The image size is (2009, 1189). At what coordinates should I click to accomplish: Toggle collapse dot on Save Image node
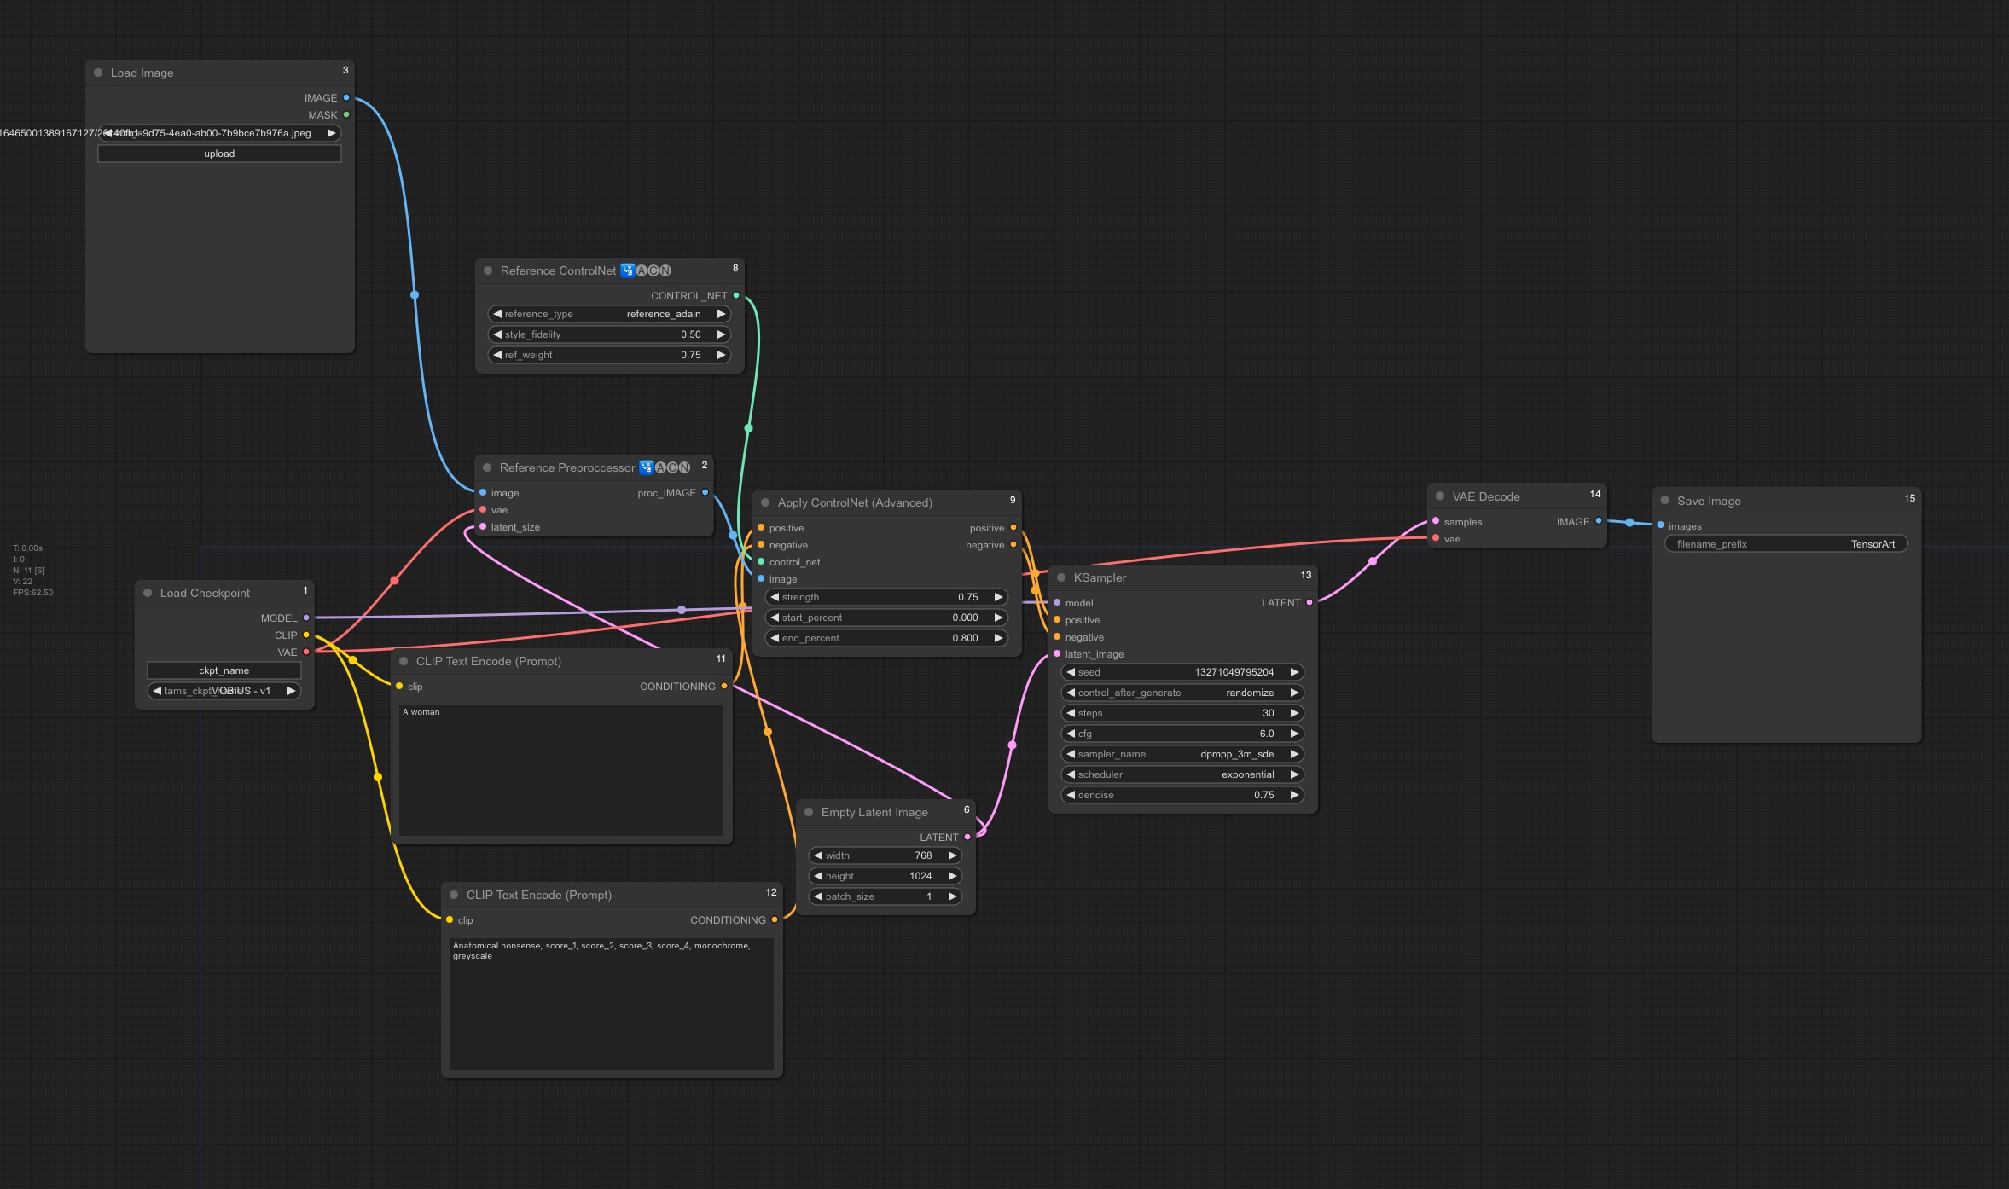(x=1664, y=501)
